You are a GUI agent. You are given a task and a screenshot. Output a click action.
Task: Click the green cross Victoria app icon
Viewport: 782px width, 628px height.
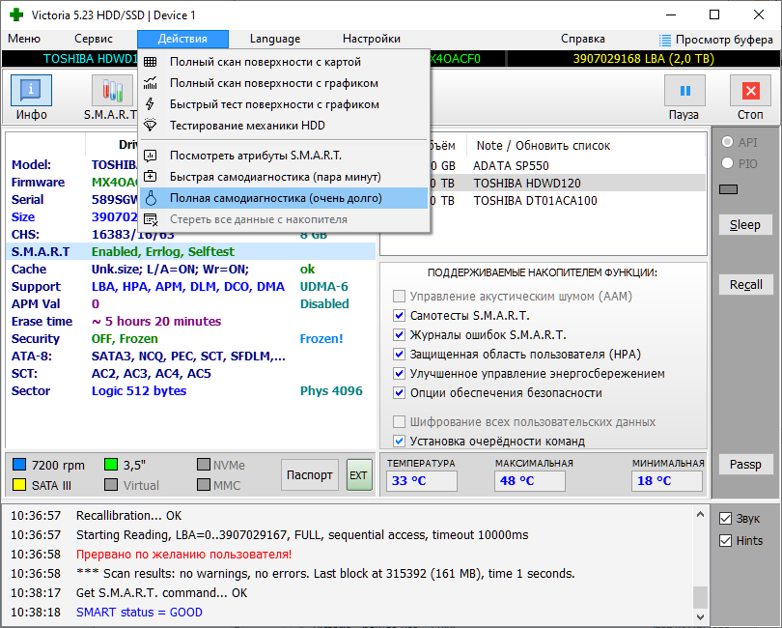16,14
